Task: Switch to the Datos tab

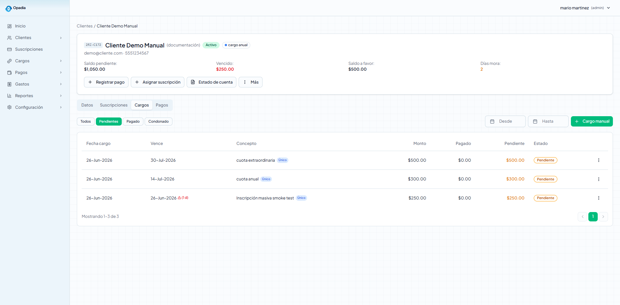Action: [x=87, y=105]
